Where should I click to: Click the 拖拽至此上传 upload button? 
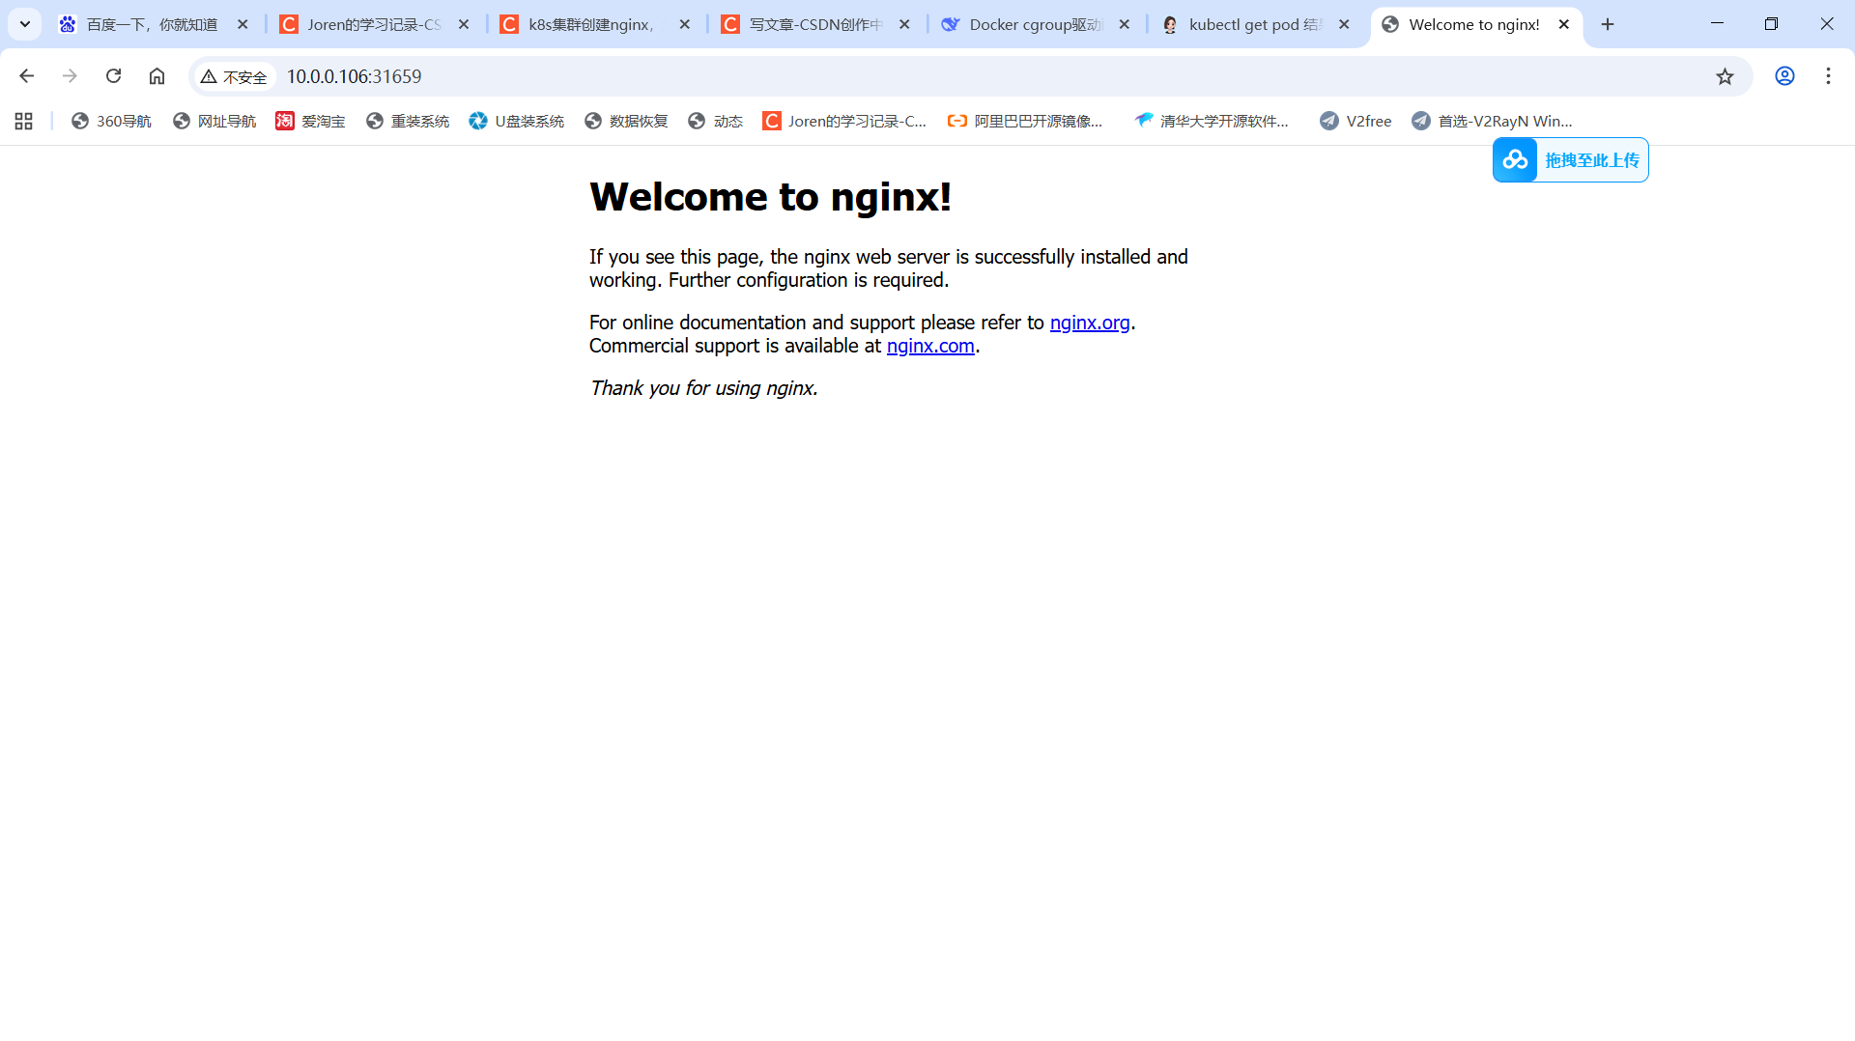1571,160
